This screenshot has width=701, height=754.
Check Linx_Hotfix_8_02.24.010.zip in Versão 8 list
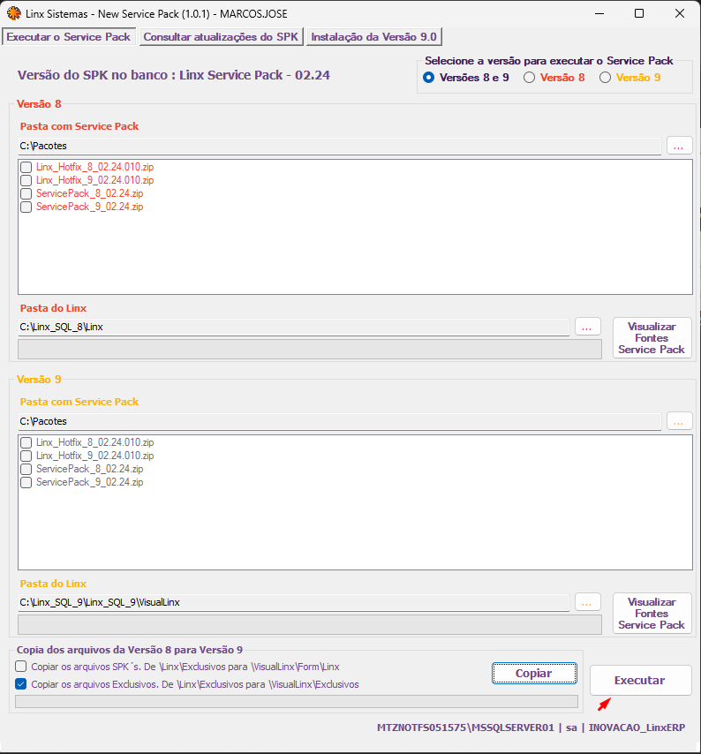click(x=26, y=167)
